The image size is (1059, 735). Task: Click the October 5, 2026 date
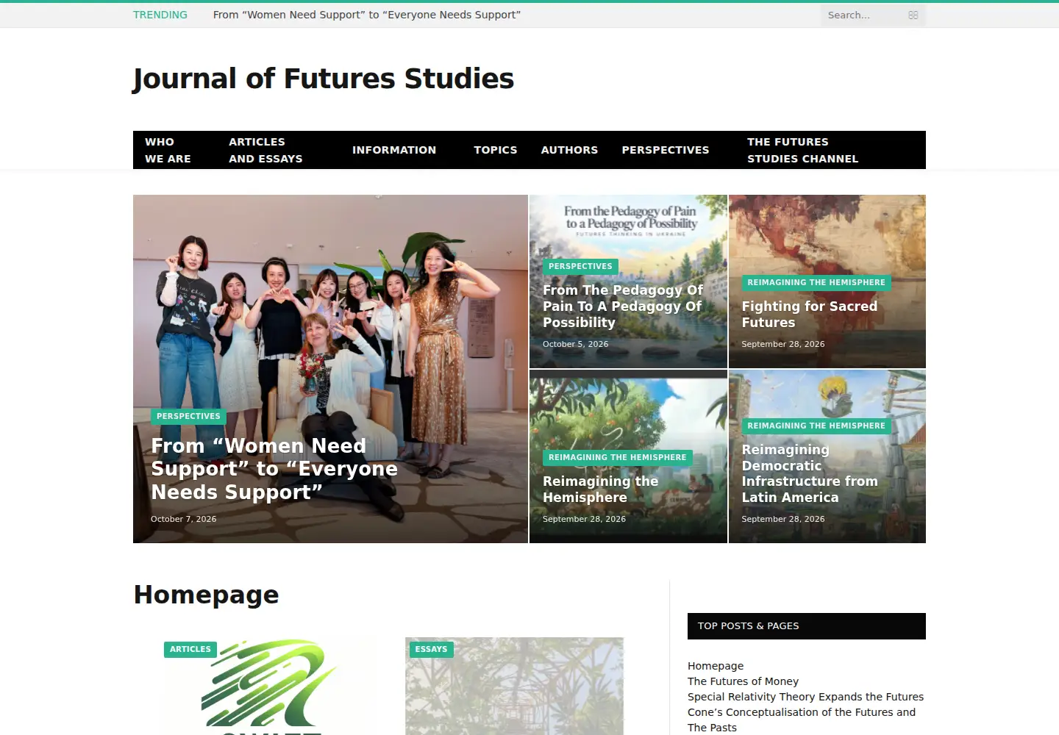[x=575, y=344]
